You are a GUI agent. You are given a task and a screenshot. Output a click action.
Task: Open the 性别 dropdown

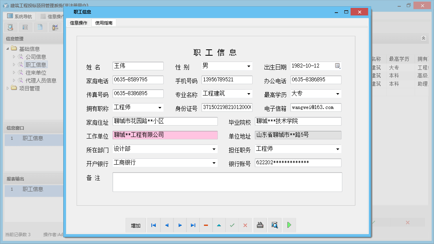pos(249,66)
